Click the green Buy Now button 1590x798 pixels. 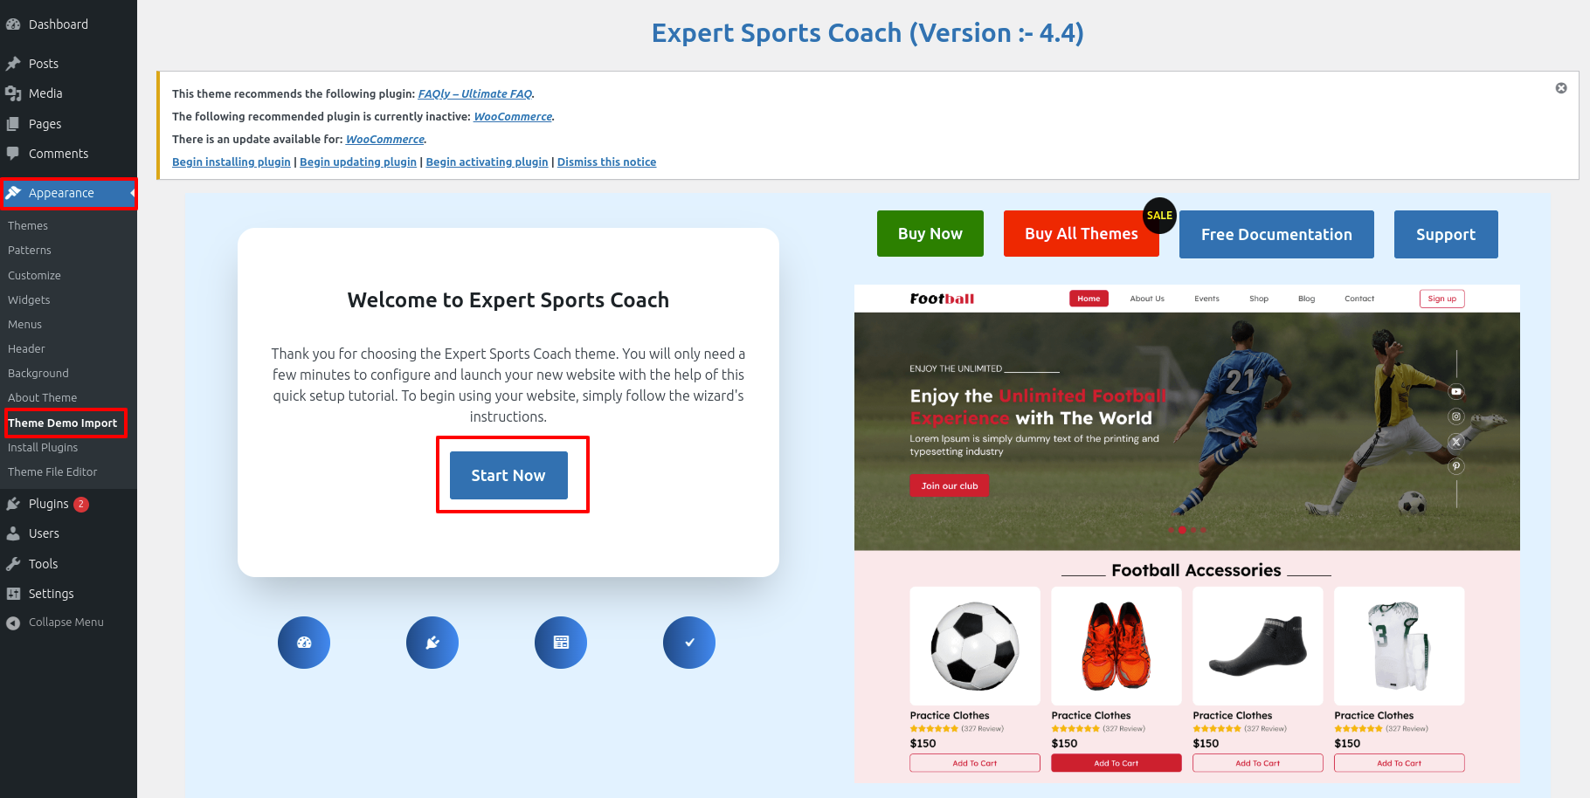(930, 234)
